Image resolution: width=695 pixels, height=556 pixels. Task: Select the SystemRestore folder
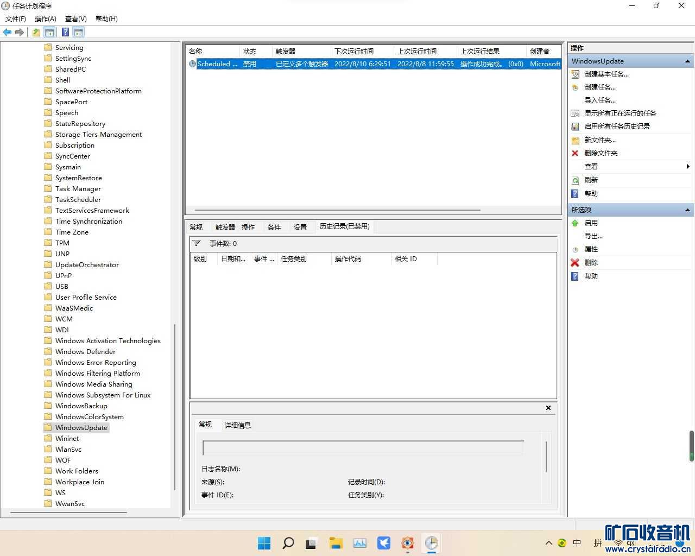coord(78,178)
